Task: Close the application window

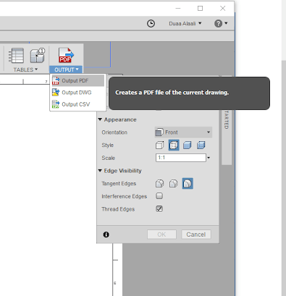Action: pyautogui.click(x=222, y=9)
